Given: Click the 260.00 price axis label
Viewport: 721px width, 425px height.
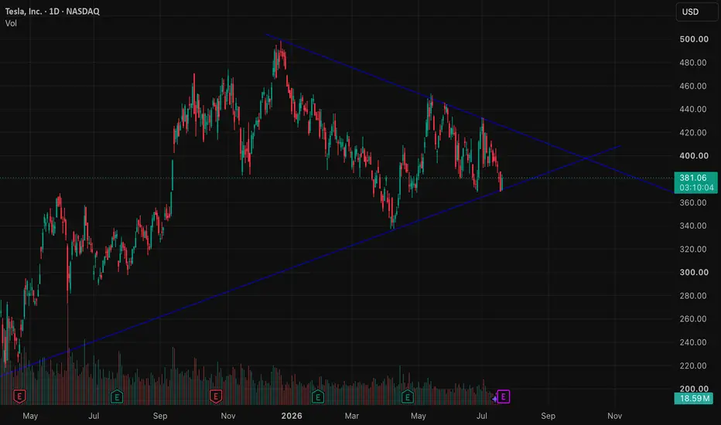Looking at the screenshot, I should 693,319.
